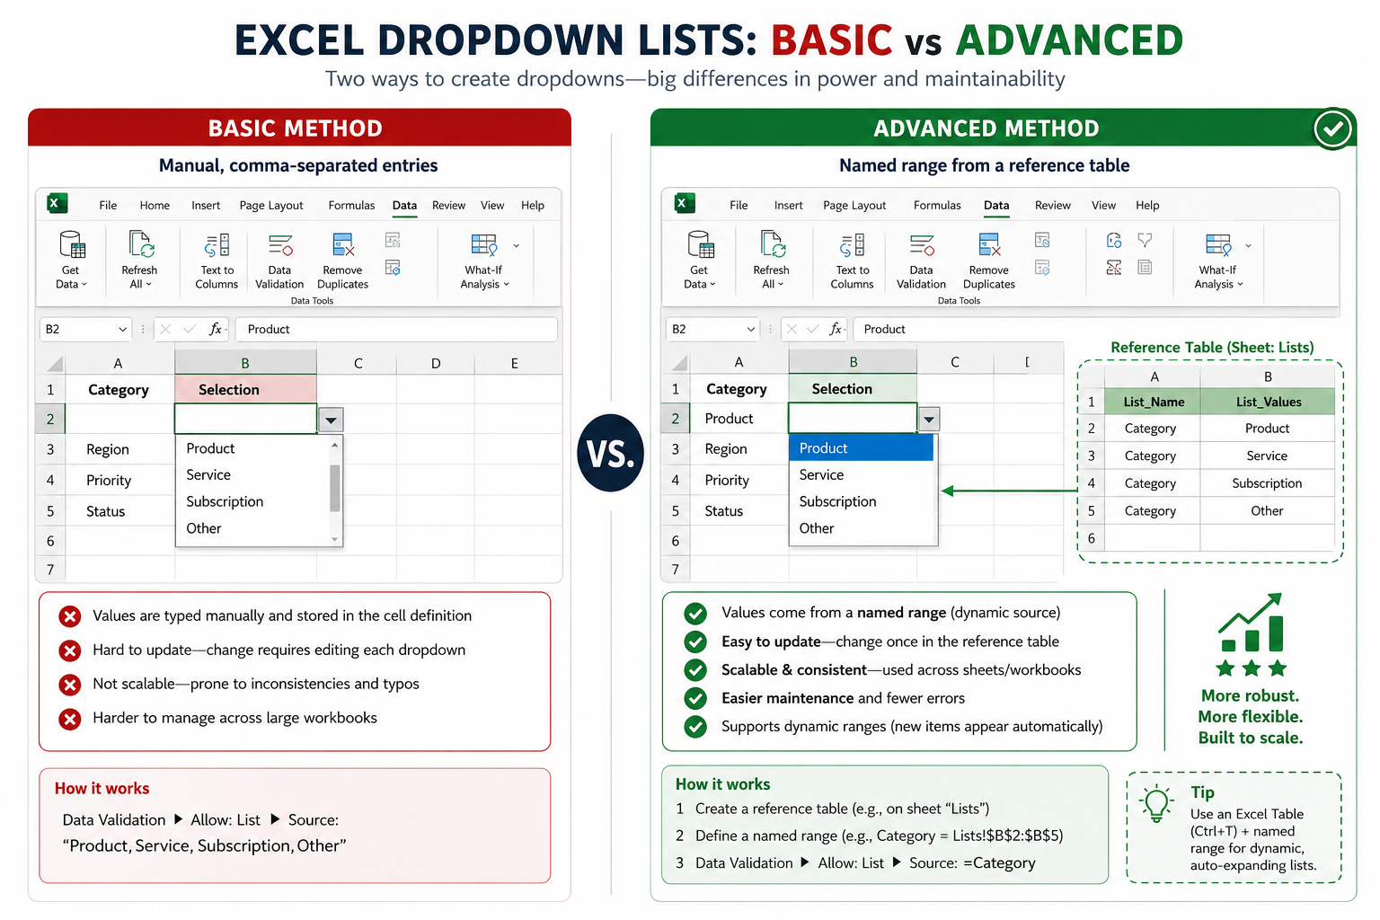The width and height of the screenshot is (1380, 920).
Task: Click the Selection header cell, Basic Method sheet
Action: tap(245, 389)
